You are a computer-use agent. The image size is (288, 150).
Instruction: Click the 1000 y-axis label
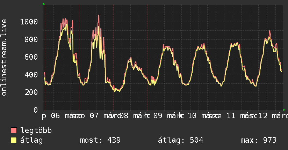(29, 22)
